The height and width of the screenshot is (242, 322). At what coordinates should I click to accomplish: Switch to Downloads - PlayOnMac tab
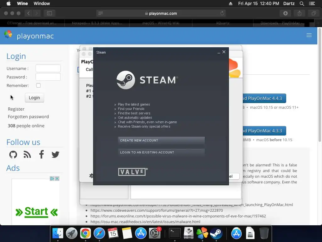pos(283,23)
